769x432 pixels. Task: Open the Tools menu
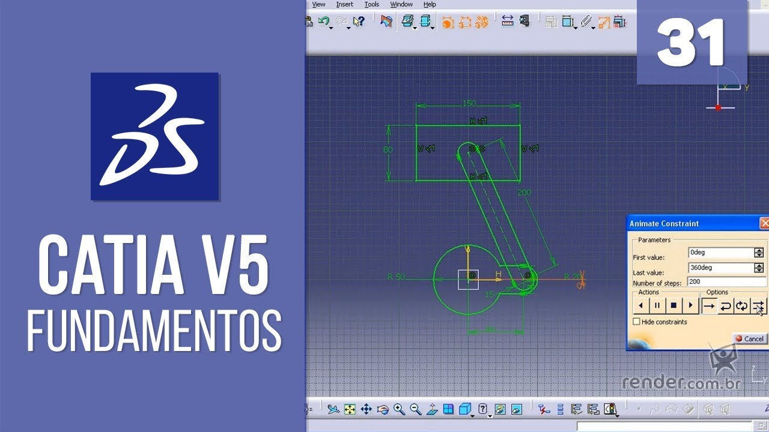pos(372,4)
